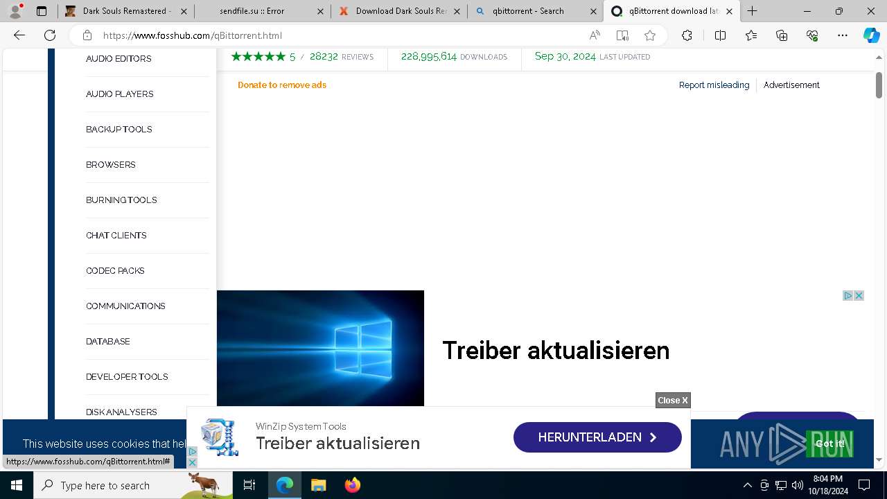Add this page to favorites with the star
This screenshot has height=499, width=887.
point(649,35)
